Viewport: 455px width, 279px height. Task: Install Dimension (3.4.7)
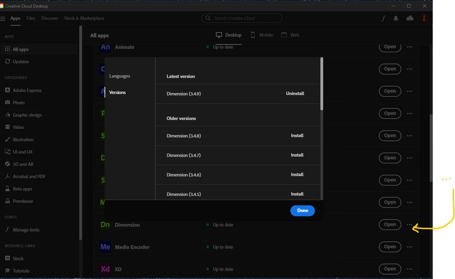pyautogui.click(x=297, y=155)
